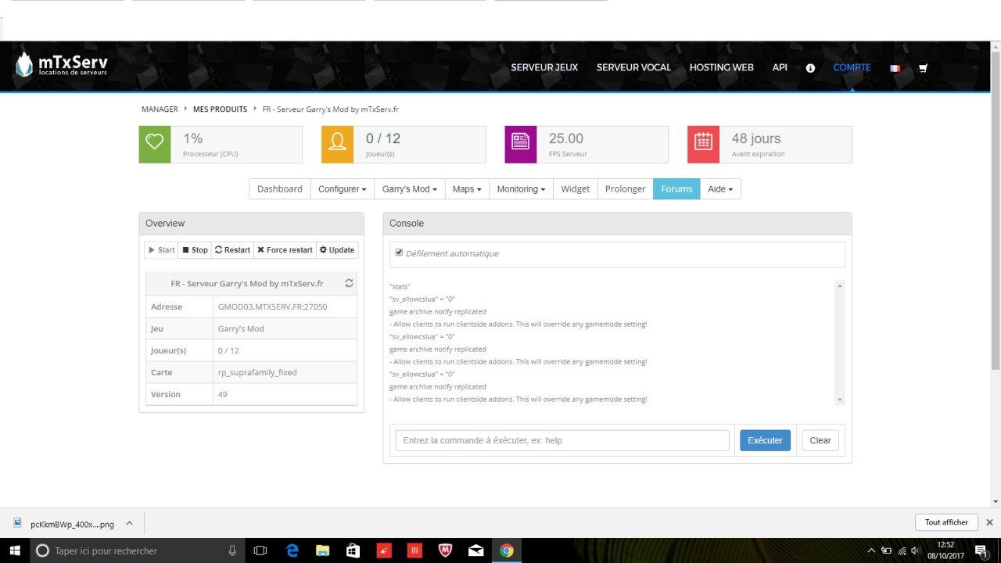Open the Dashboard tab
Image resolution: width=1001 pixels, height=563 pixels.
tap(280, 189)
